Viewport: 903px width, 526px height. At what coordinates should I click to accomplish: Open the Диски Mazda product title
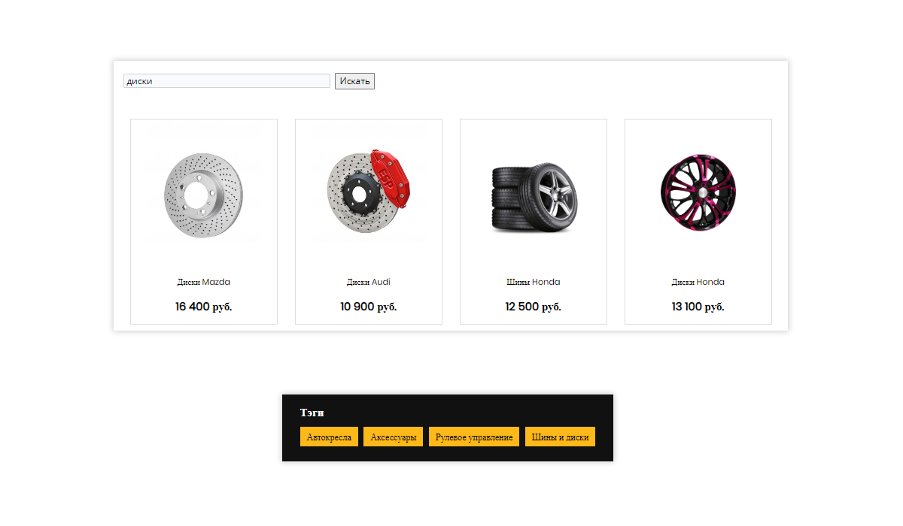click(x=204, y=282)
